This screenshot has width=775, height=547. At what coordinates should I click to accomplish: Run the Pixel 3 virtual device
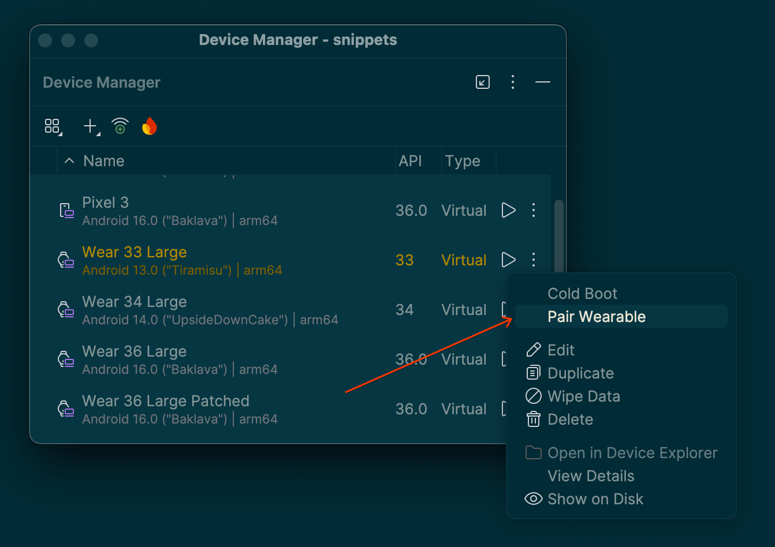click(x=508, y=210)
